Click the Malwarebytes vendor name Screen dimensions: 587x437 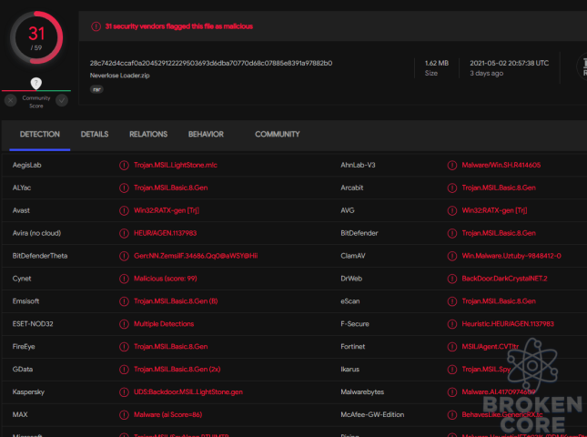tap(362, 392)
